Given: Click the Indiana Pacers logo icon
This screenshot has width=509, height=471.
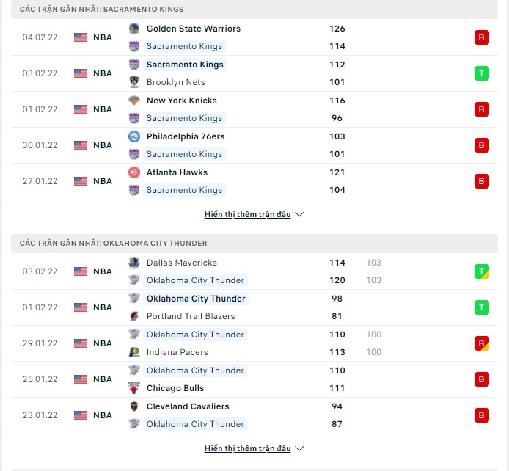Looking at the screenshot, I should coord(134,352).
